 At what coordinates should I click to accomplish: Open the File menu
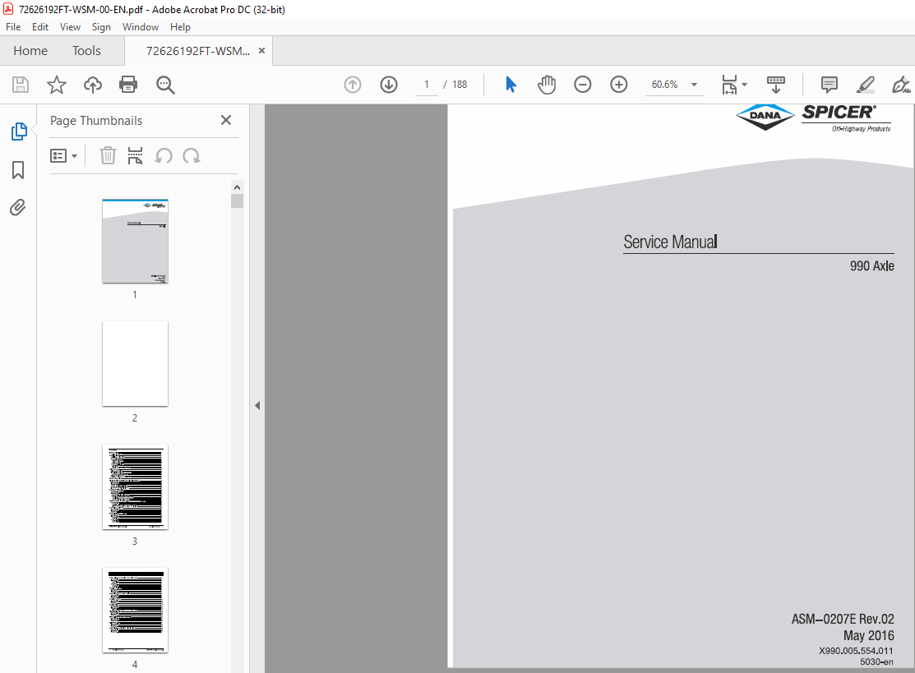click(x=13, y=27)
